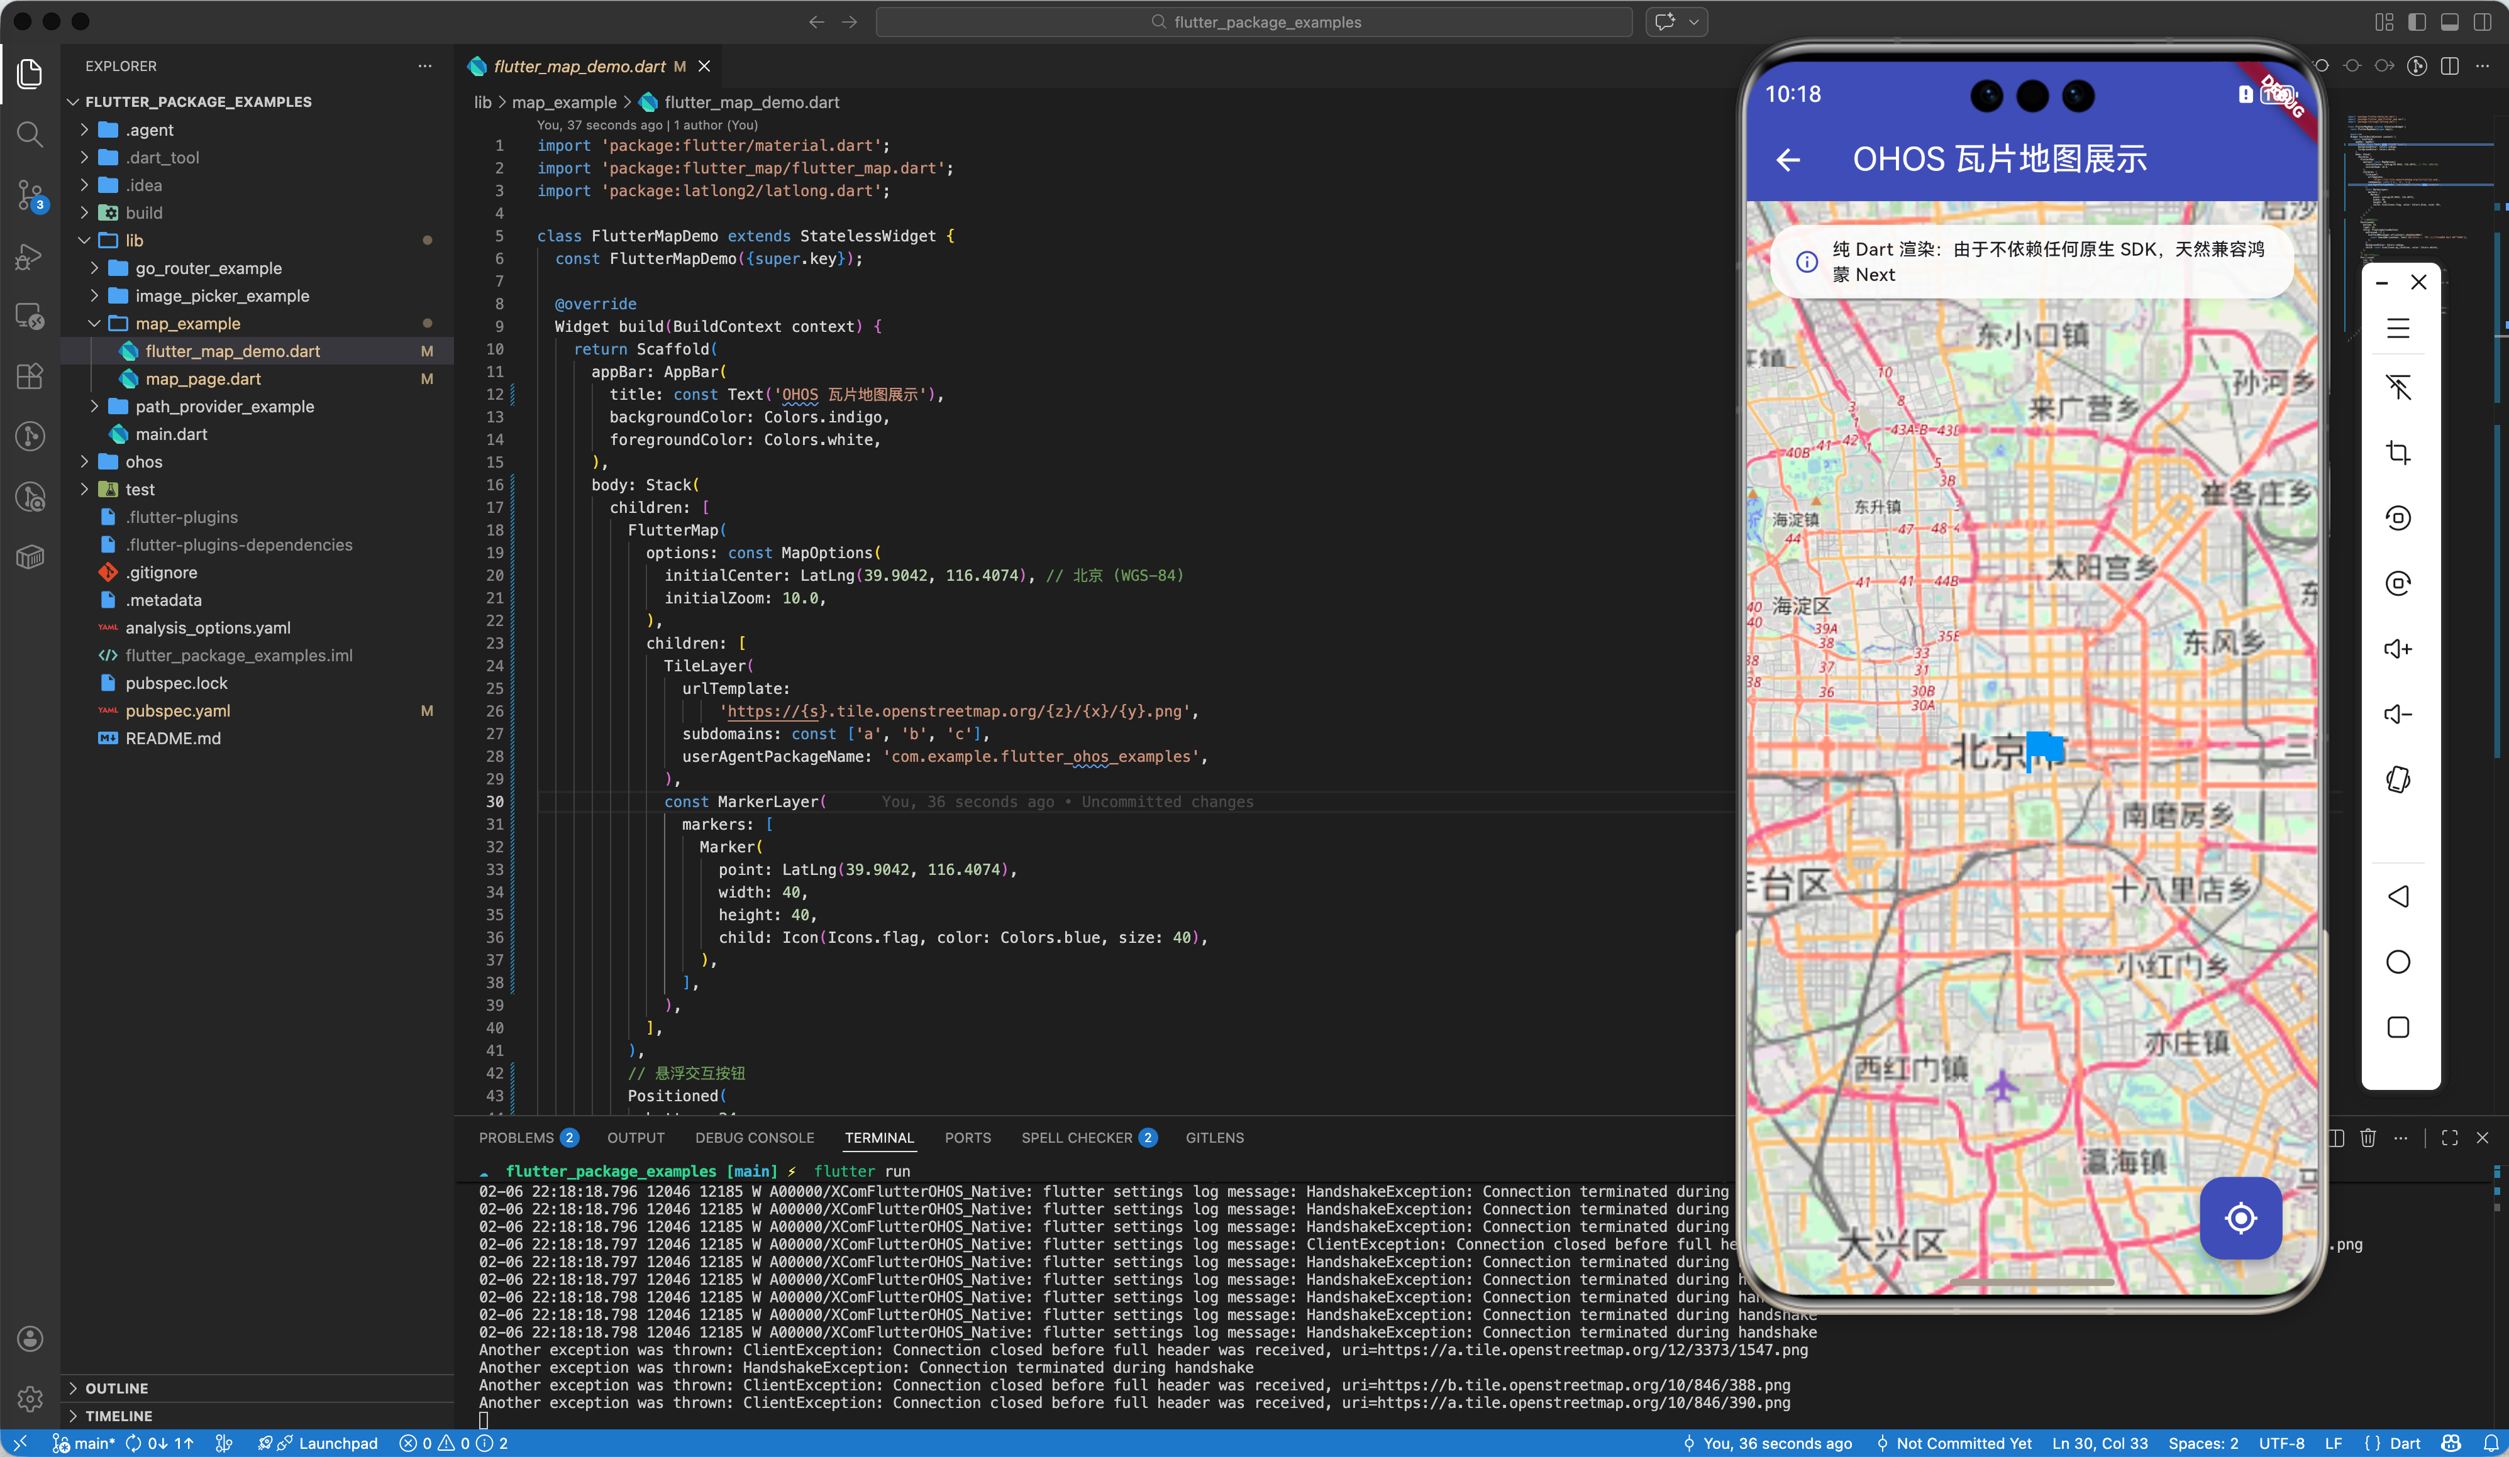Click the emulator volume up icon
Viewport: 2509px width, 1457px height.
(x=2398, y=649)
